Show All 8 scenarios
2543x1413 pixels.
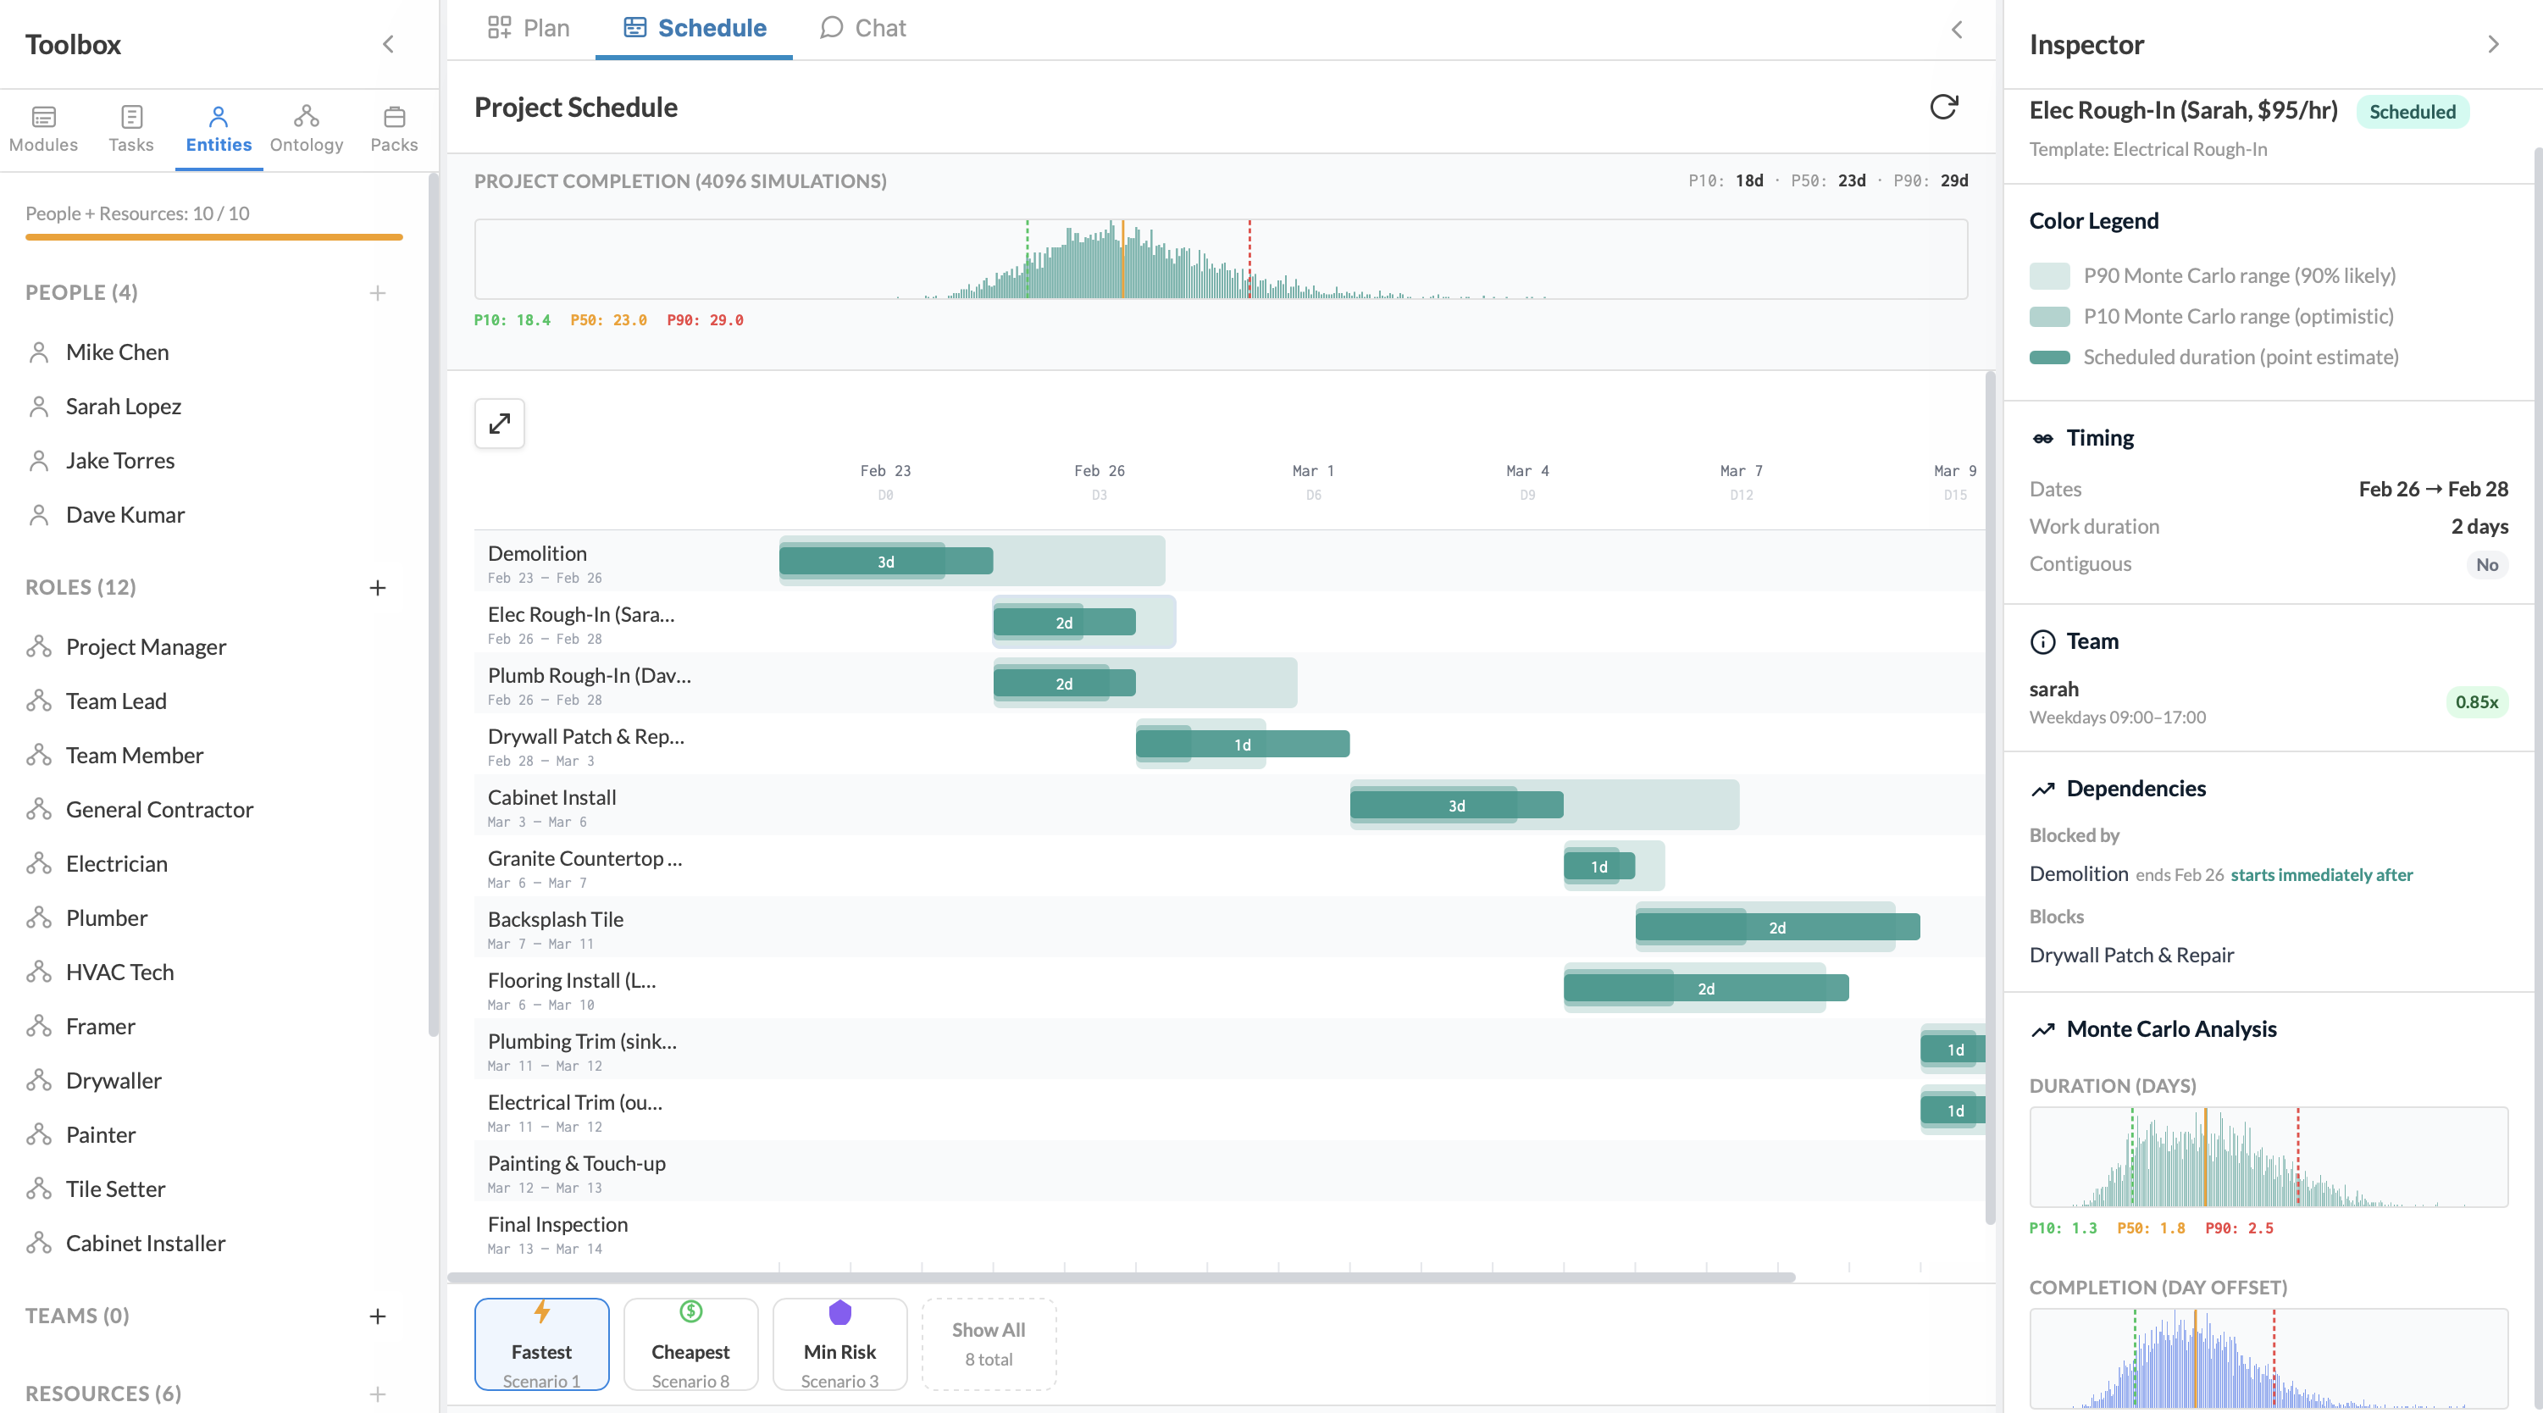989,1343
